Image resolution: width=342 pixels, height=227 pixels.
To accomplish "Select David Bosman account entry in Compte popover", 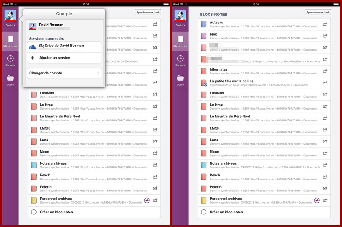I will pos(64,26).
